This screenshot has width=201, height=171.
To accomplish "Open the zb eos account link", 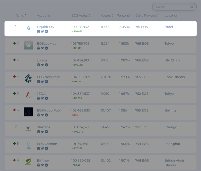I will click(42, 60).
